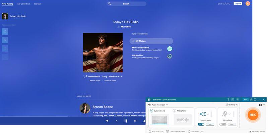Minimize the FonePaw window

tap(259, 100)
